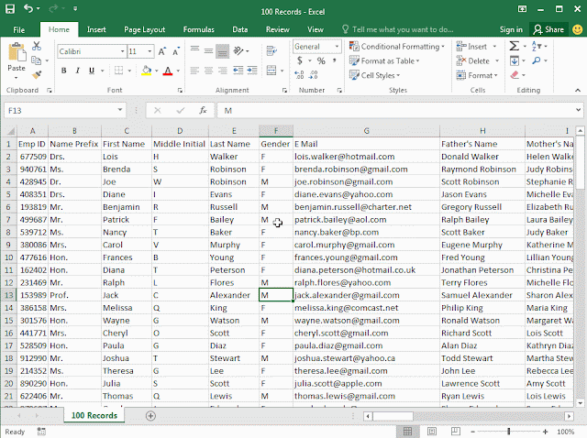The height and width of the screenshot is (438, 587).
Task: Click the Find & Select magnifier icon
Action: coord(537,60)
